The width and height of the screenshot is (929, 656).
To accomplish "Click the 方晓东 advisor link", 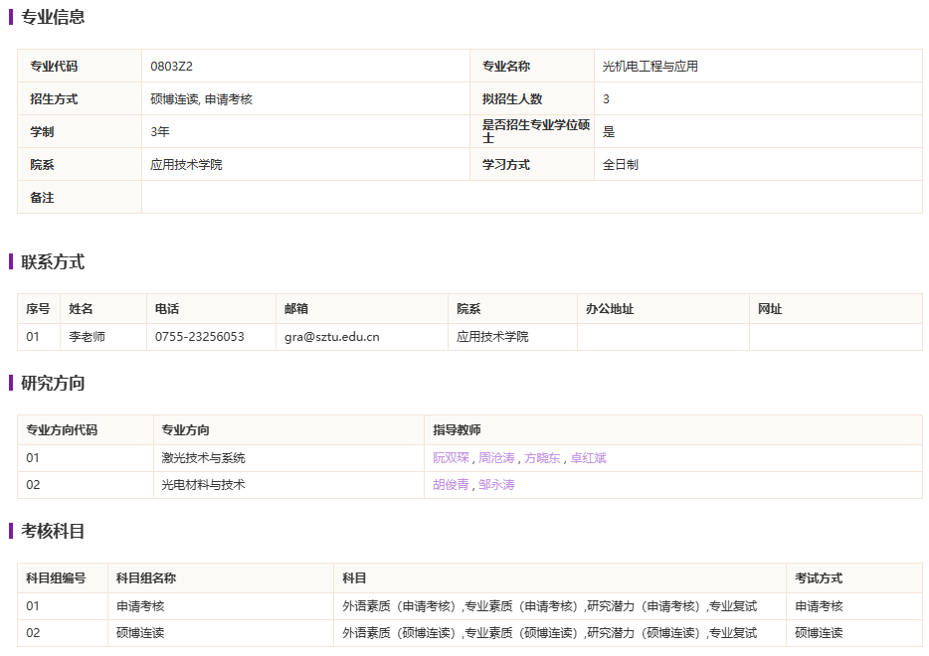I will pos(542,458).
